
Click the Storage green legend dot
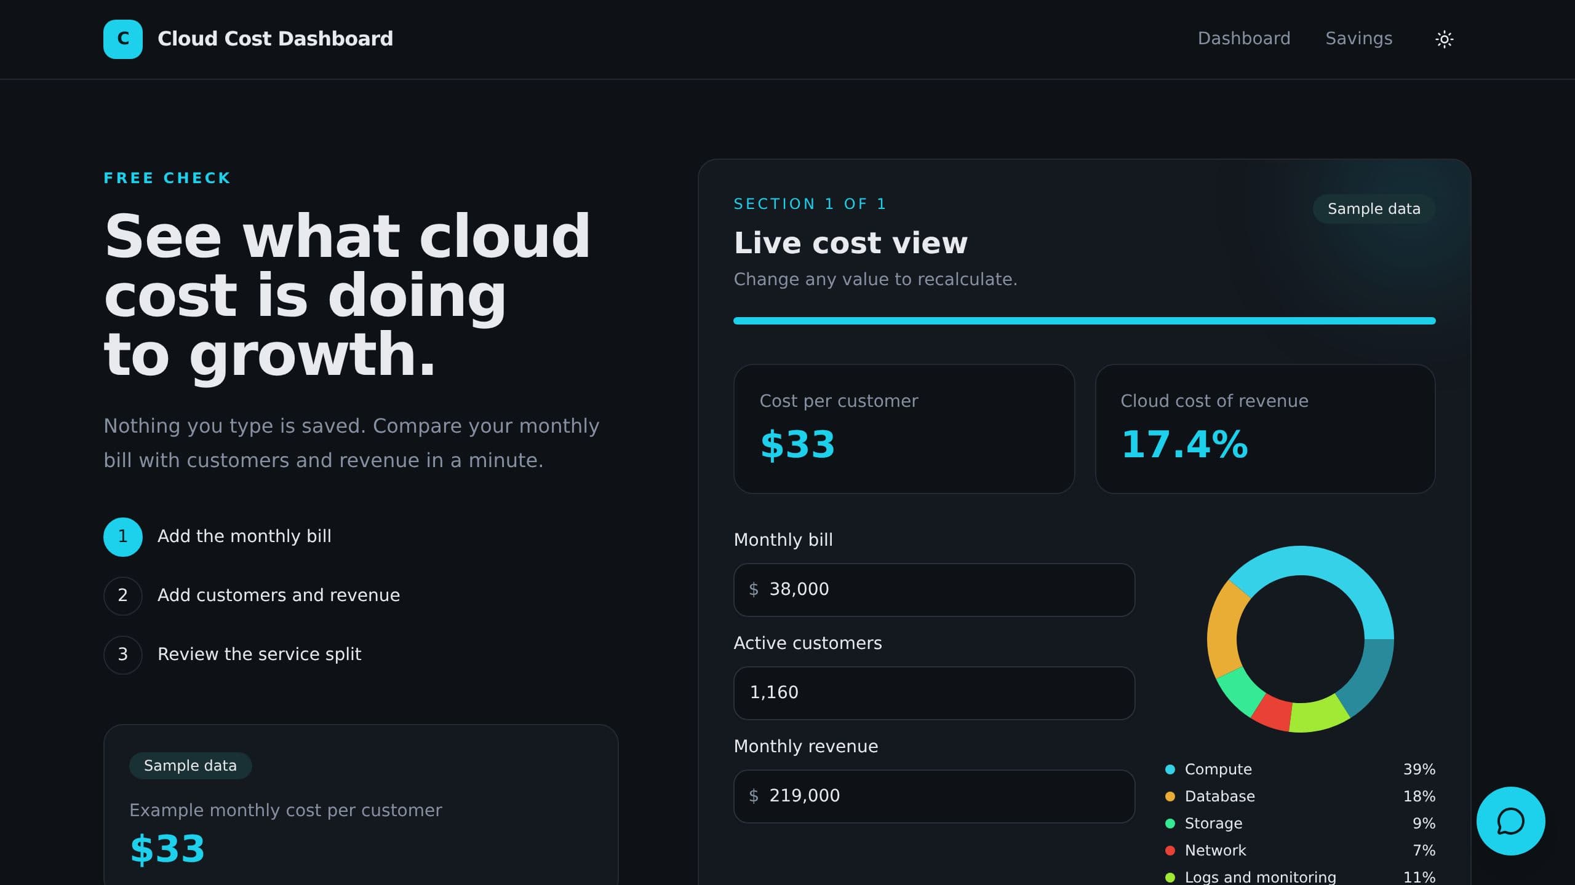click(x=1170, y=824)
